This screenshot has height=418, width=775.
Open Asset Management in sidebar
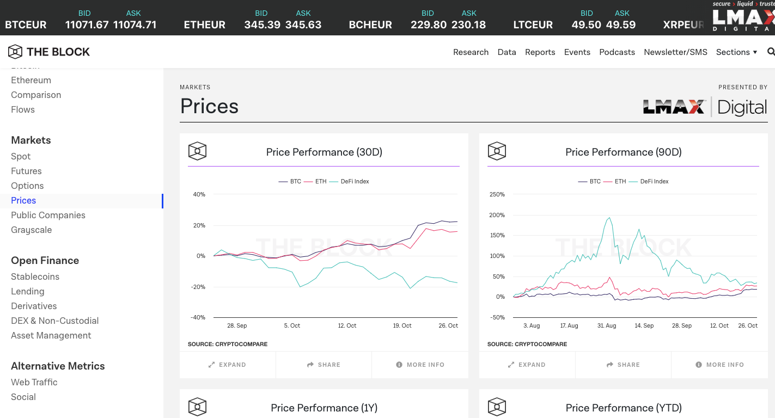click(x=51, y=335)
